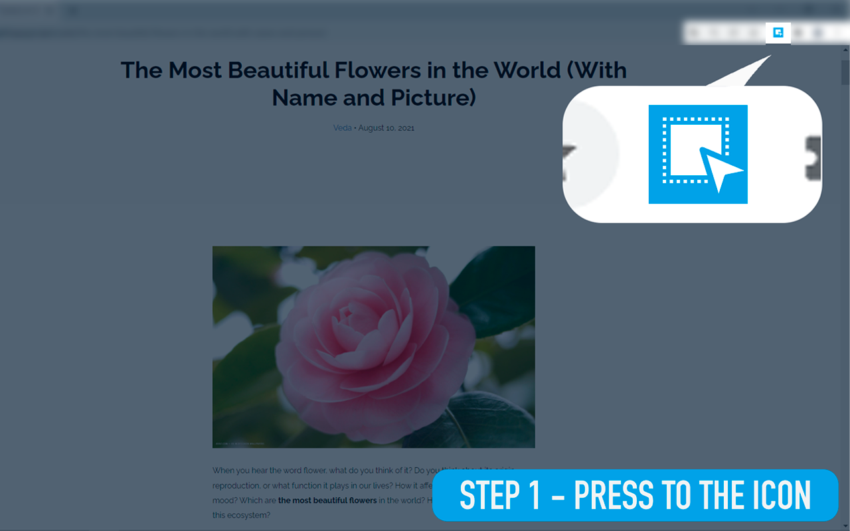Open the pink camellia flower image
This screenshot has width=850, height=531.
tap(373, 347)
